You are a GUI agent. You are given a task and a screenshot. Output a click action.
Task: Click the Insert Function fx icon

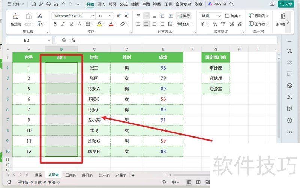coord(73,40)
